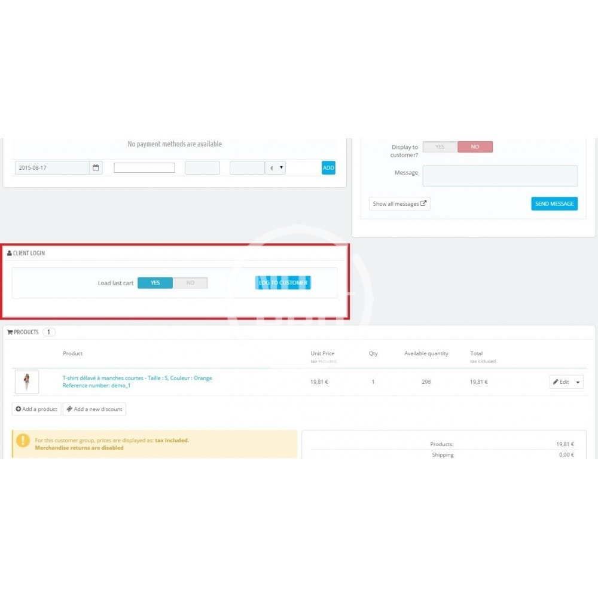Click the ticket icon on Add a new discount
Screen dimensions: 598x598
coord(69,410)
